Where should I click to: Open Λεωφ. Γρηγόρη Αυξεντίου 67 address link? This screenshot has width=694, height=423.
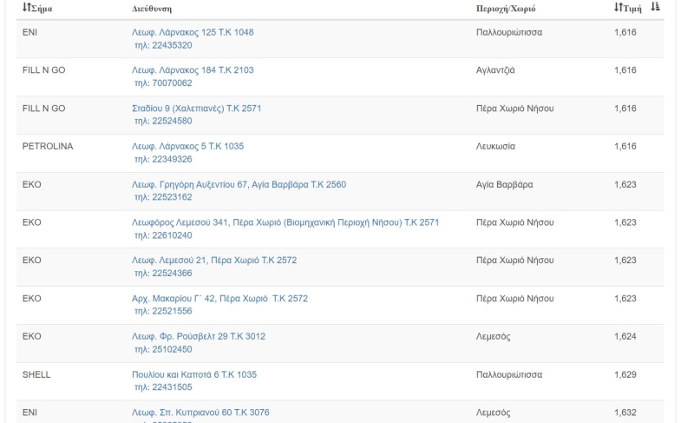point(239,184)
